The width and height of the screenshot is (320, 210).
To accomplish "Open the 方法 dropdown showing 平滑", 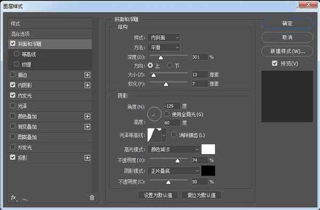I will (x=164, y=47).
